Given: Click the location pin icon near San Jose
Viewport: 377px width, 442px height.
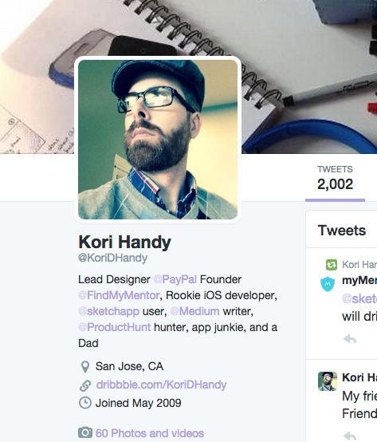Looking at the screenshot, I should [x=85, y=366].
